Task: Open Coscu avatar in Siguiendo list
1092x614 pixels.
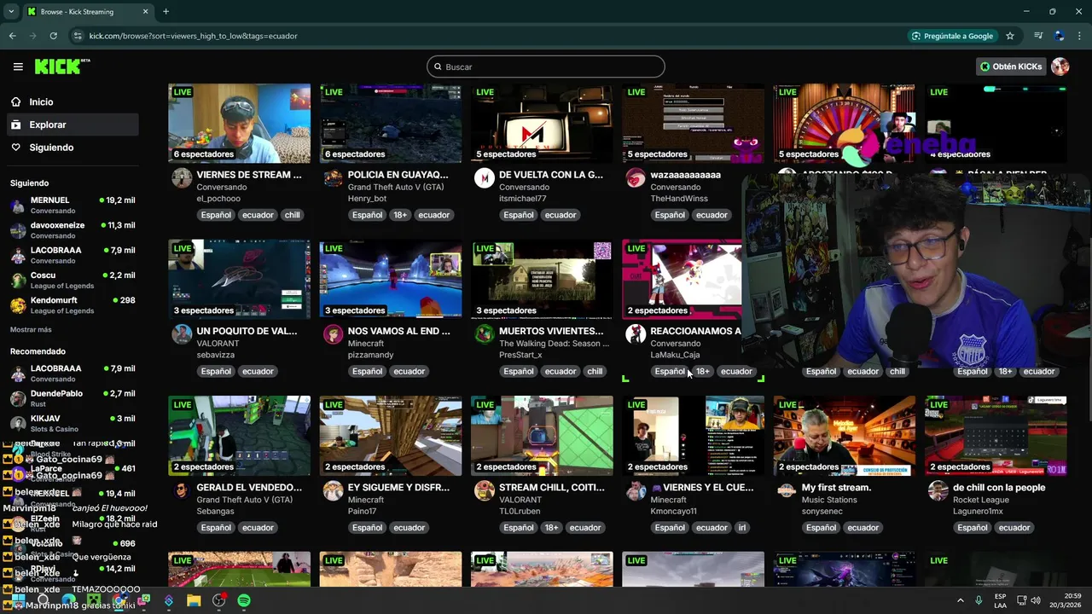Action: point(18,280)
